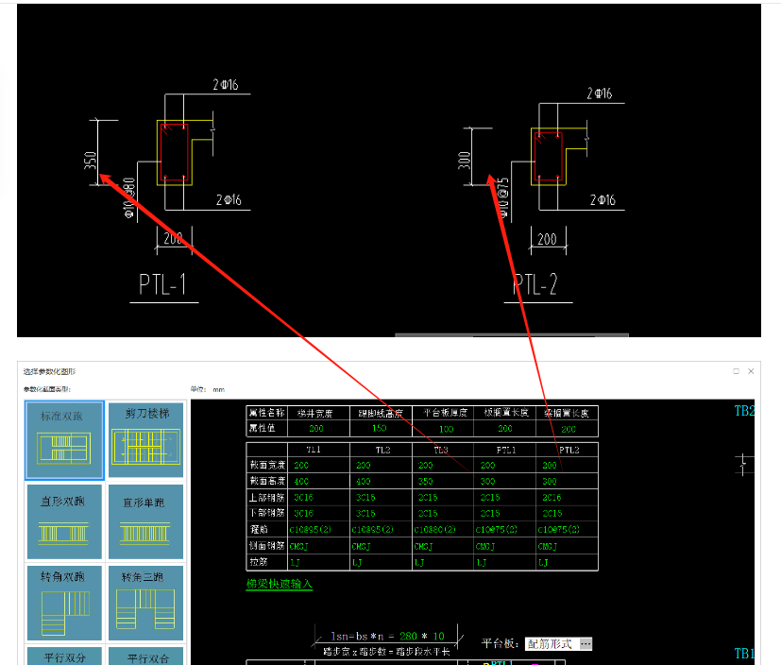The height and width of the screenshot is (665, 781).
Task: Close the 选择参数化图形 dialog
Action: 751,371
